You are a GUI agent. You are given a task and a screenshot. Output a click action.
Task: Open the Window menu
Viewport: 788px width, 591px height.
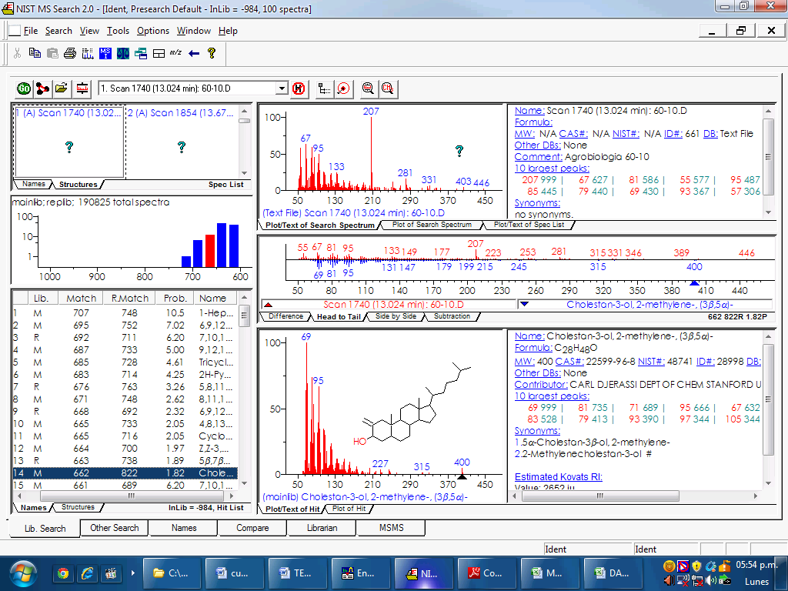point(193,31)
